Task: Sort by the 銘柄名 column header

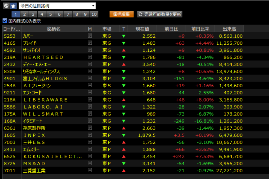Action: pyautogui.click(x=54, y=29)
